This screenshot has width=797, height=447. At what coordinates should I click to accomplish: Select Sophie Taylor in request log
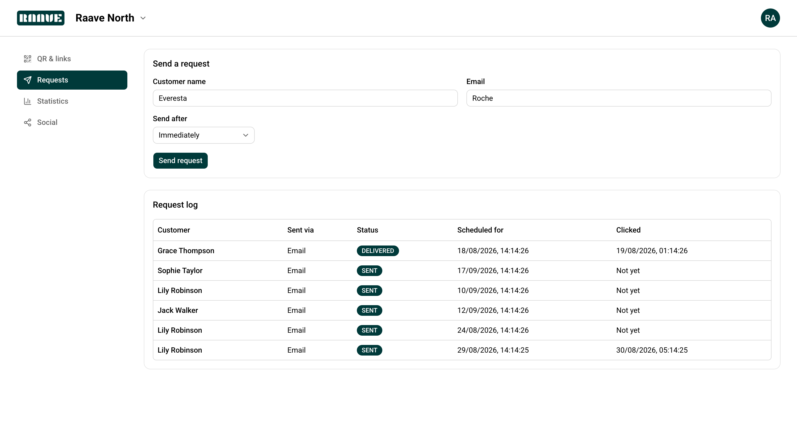(180, 270)
